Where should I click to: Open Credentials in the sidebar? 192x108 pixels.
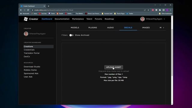coord(29,50)
